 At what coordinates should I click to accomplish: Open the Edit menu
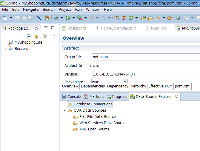tap(16, 10)
